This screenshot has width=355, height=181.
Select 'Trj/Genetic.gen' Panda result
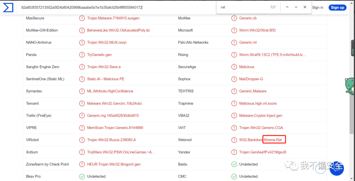pyautogui.click(x=99, y=55)
